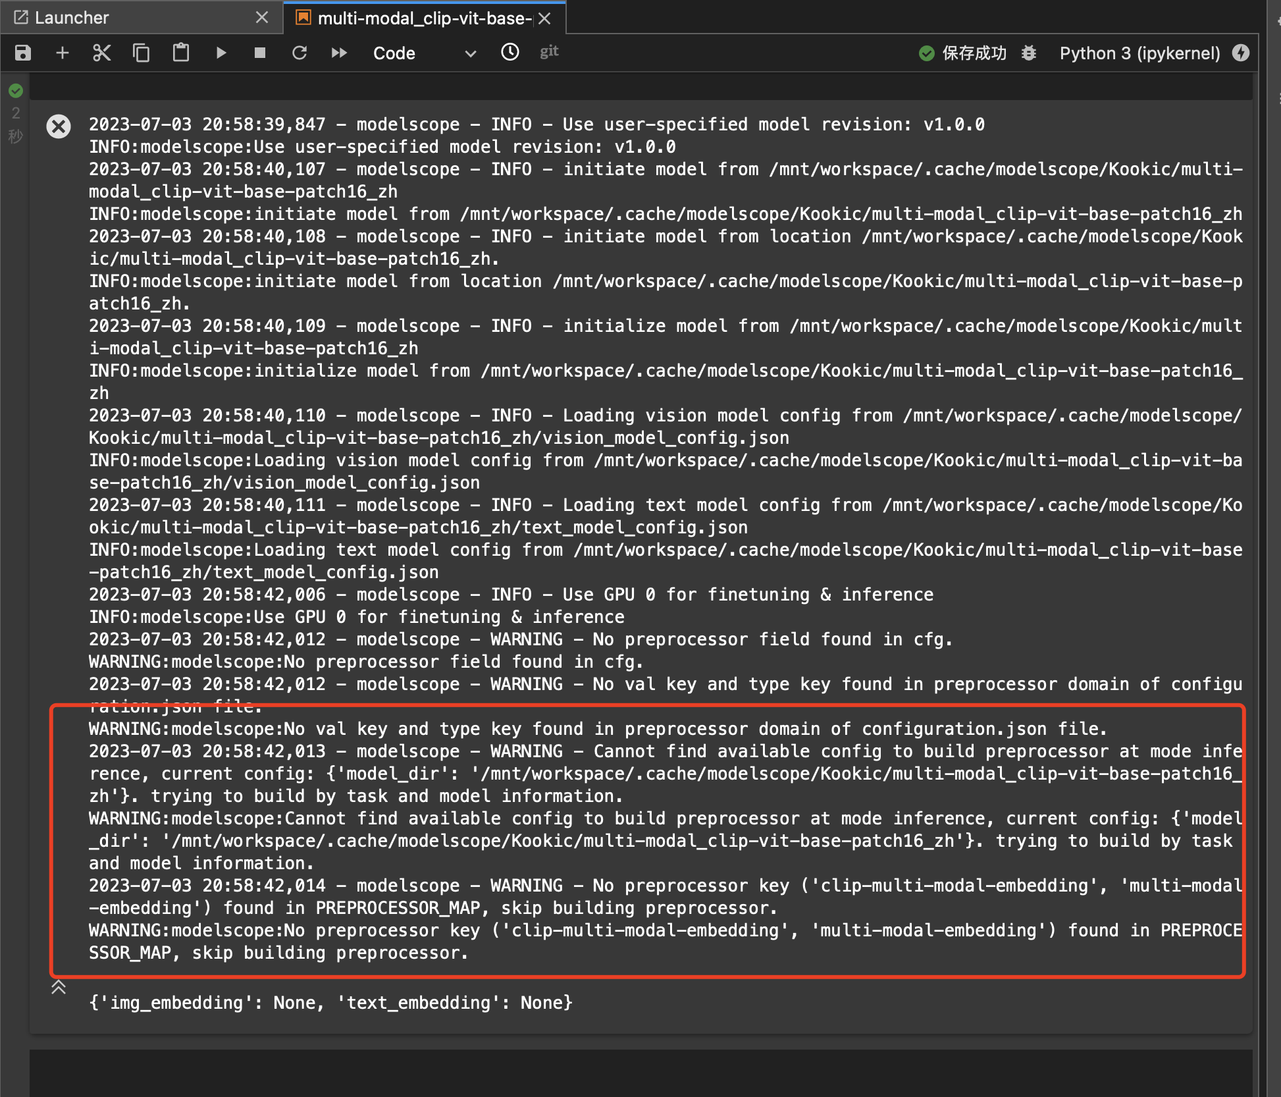Open the debugger bug icon
Image resolution: width=1281 pixels, height=1097 pixels.
click(1029, 53)
